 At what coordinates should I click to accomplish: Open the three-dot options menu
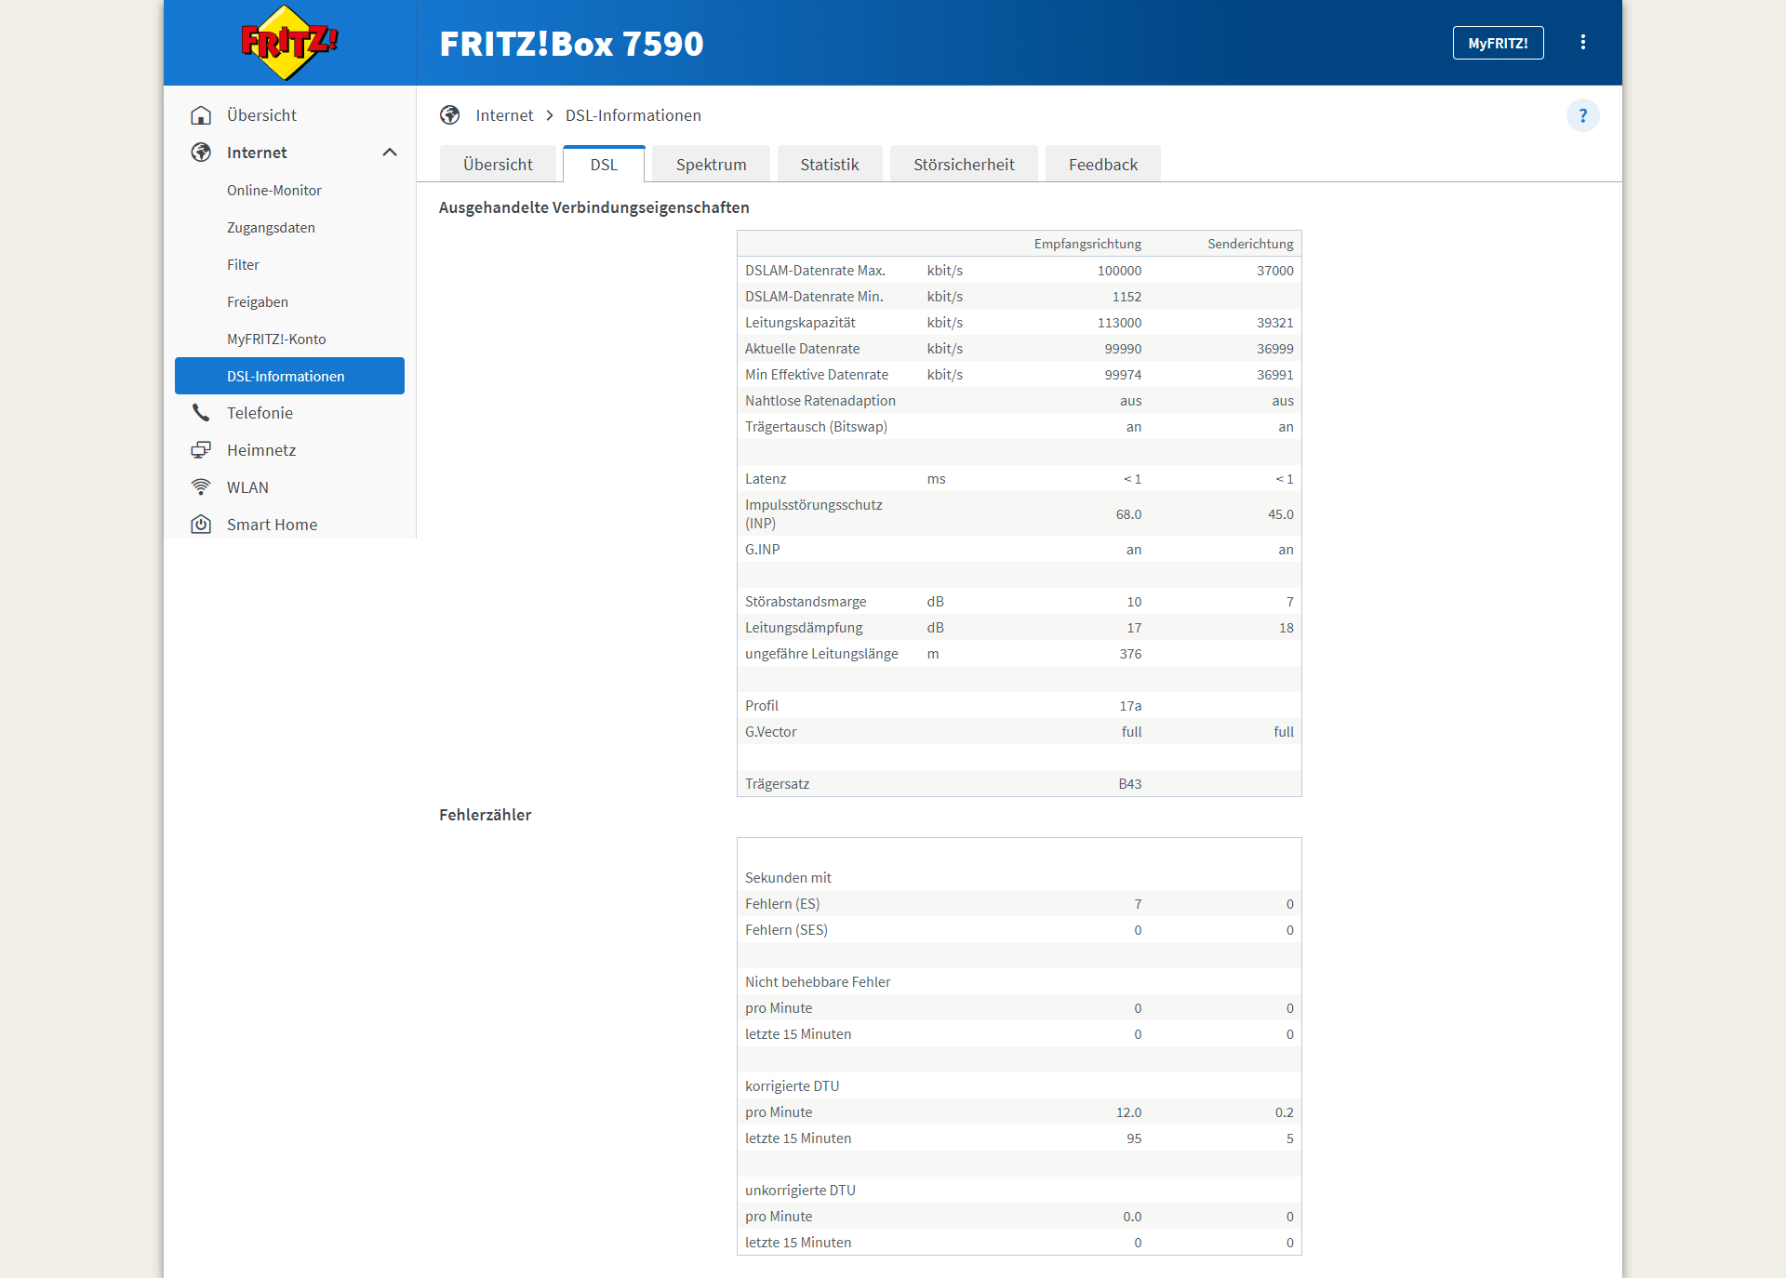click(1582, 43)
